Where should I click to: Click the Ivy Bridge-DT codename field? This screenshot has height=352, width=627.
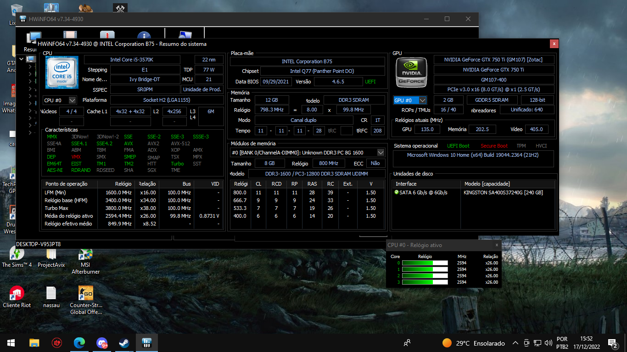[x=145, y=79]
